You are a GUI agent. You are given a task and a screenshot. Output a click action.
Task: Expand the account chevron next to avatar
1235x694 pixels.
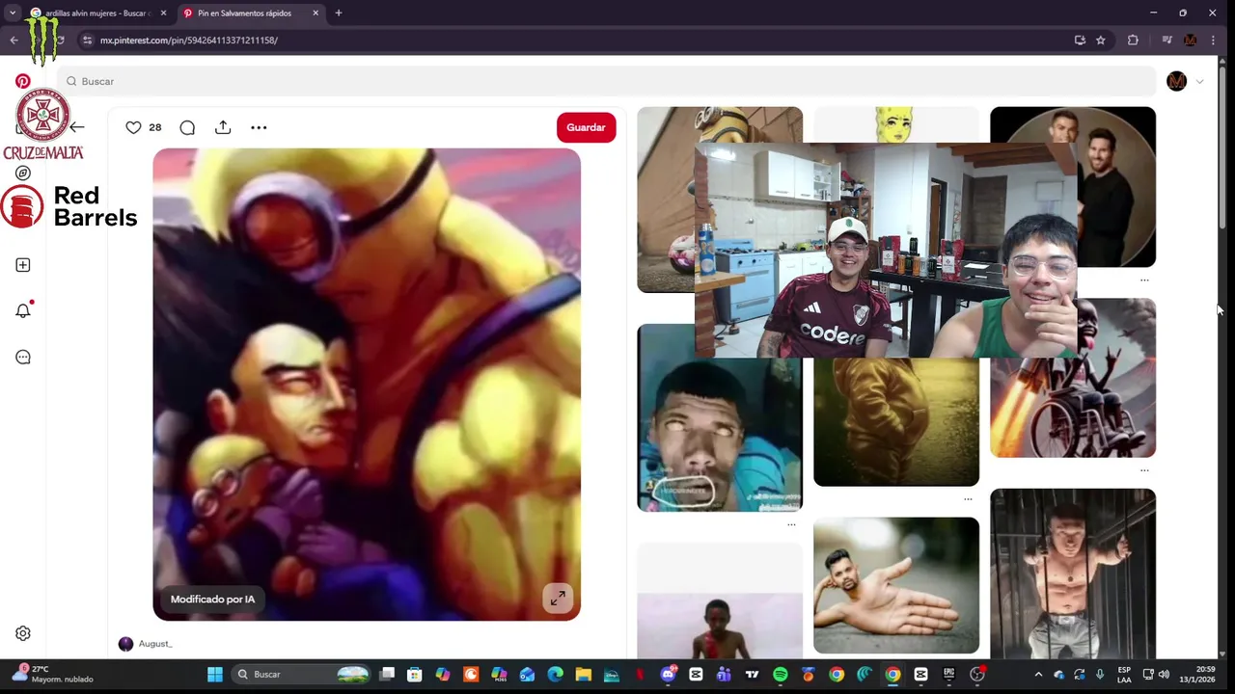point(1199,82)
